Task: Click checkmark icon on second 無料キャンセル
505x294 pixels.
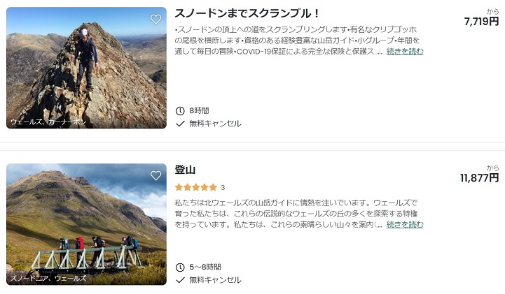Action: point(180,280)
